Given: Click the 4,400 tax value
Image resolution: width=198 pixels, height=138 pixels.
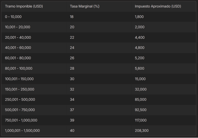Looking at the screenshot, I should pos(140,37).
